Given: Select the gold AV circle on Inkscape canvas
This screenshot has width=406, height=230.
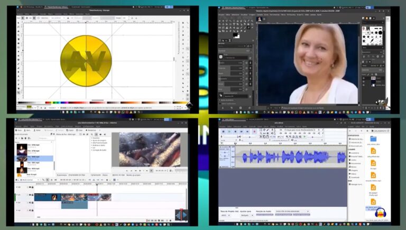Looking at the screenshot, I should pyautogui.click(x=86, y=61).
